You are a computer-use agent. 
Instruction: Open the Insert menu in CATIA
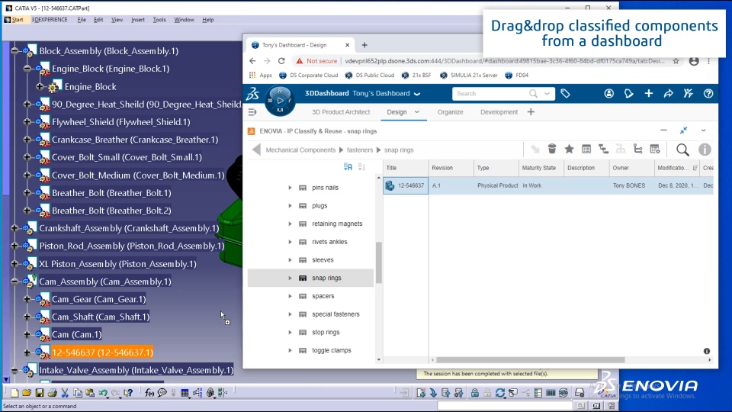pyautogui.click(x=138, y=20)
